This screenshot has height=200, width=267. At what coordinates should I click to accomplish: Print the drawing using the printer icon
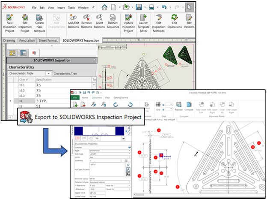tap(151, 7)
